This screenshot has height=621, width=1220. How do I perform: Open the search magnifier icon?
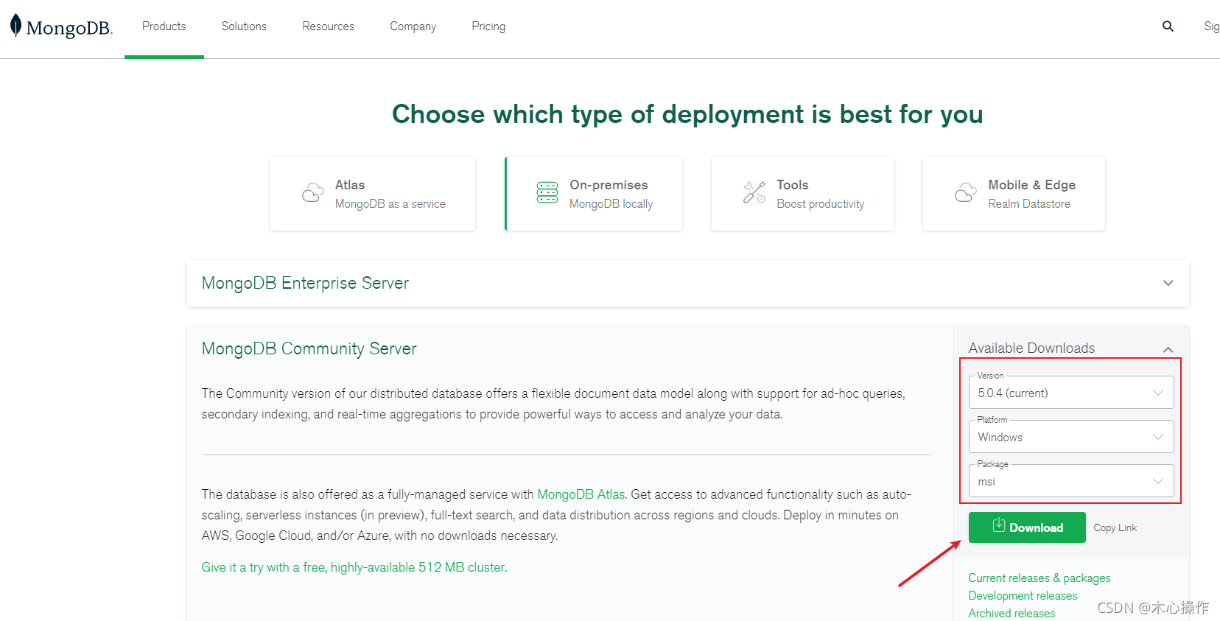(1168, 27)
